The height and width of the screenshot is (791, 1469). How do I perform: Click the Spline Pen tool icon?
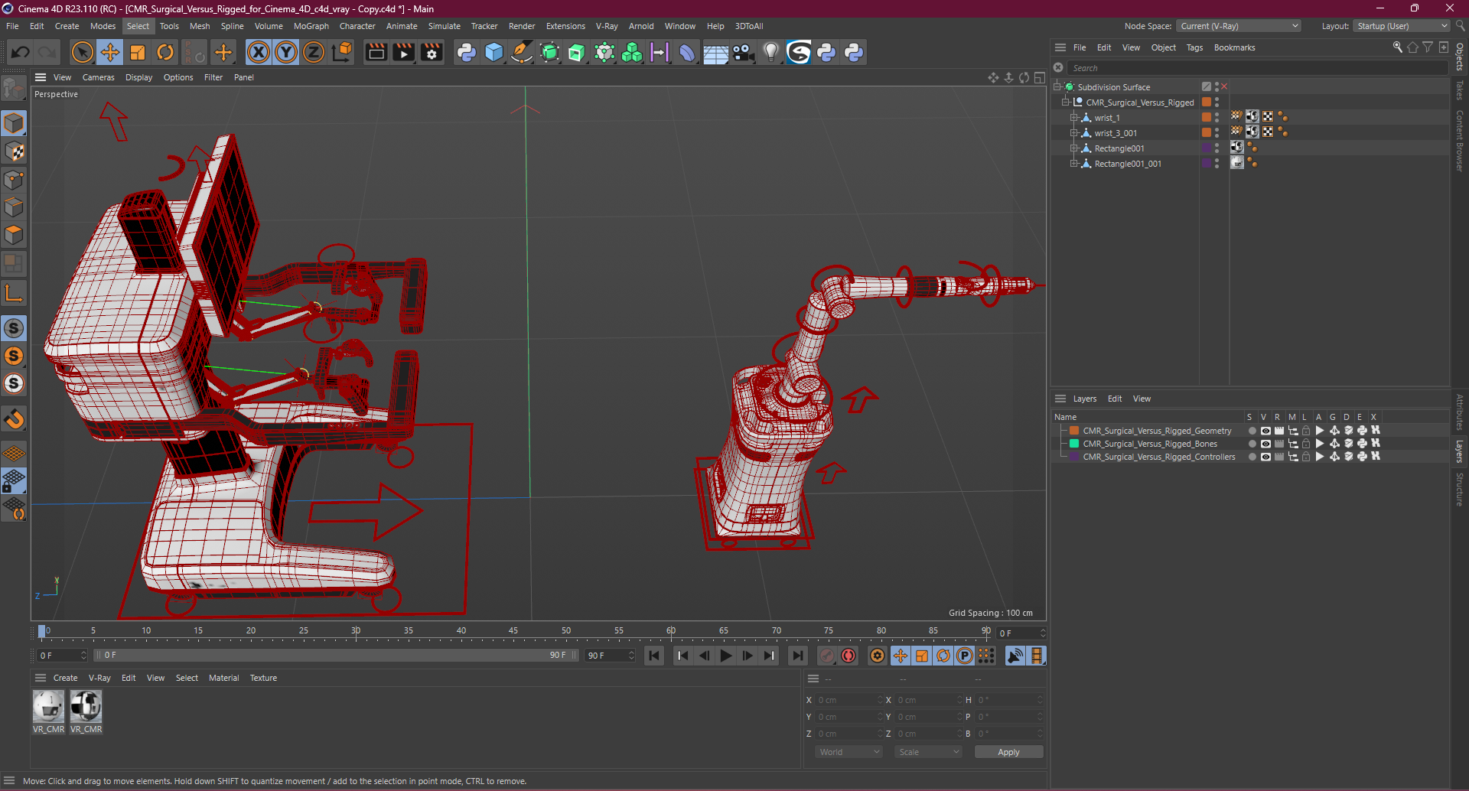click(x=522, y=52)
